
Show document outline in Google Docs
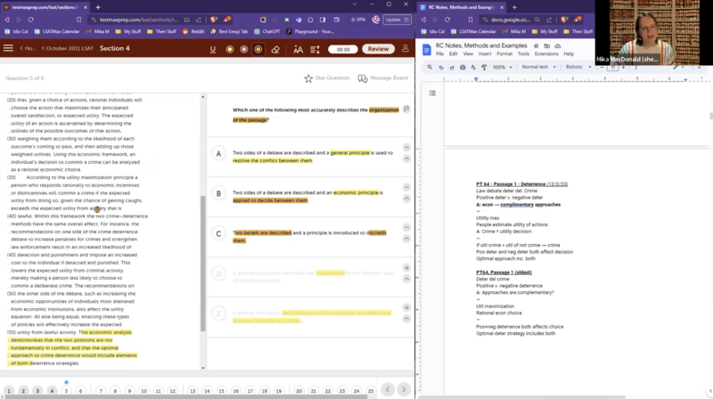tap(432, 93)
